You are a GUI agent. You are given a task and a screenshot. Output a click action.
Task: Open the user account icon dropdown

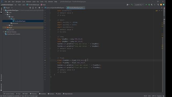[x=128, y=5]
